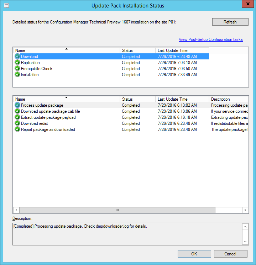256x265 pixels.
Task: Click the 7/29/2016 6:19:18 AM time cell
Action: (x=177, y=117)
